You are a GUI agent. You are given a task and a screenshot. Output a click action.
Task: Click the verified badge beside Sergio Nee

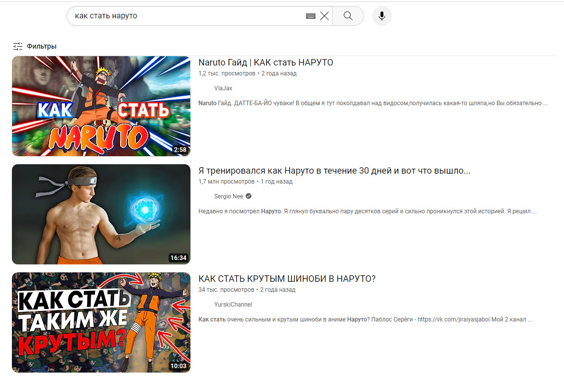(x=249, y=196)
